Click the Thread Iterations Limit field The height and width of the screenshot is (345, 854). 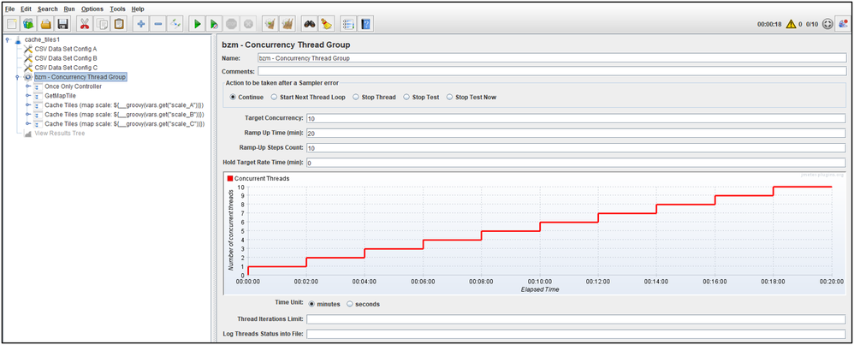tap(576, 318)
